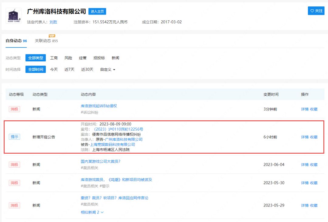This screenshot has width=328, height=222.
Task: Filter dynamic type by 经营
Action: click(x=83, y=58)
